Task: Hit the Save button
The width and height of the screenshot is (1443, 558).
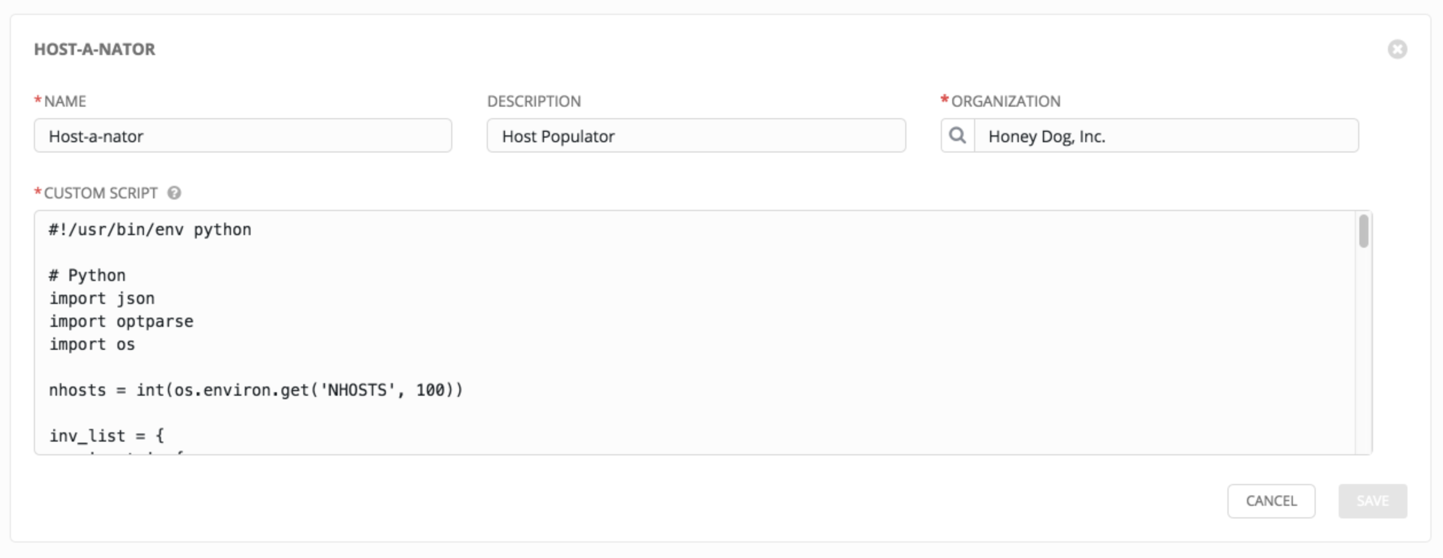Action: coord(1372,501)
